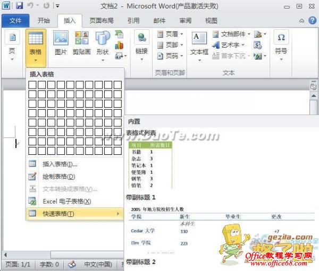
Task: Open the 艺术字 (WordArt) gallery
Action: (x=228, y=45)
